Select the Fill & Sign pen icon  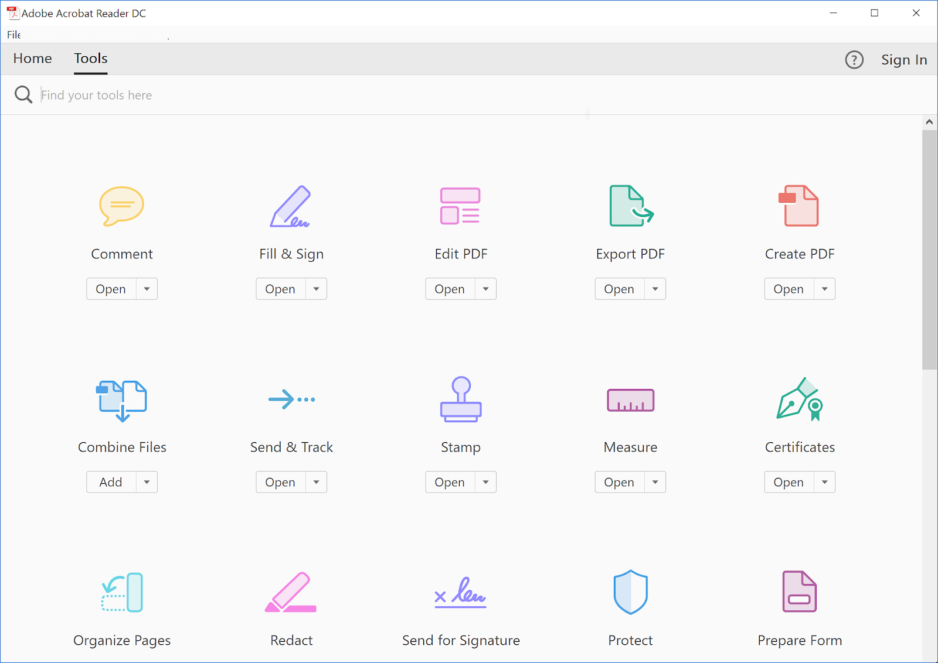click(x=290, y=206)
